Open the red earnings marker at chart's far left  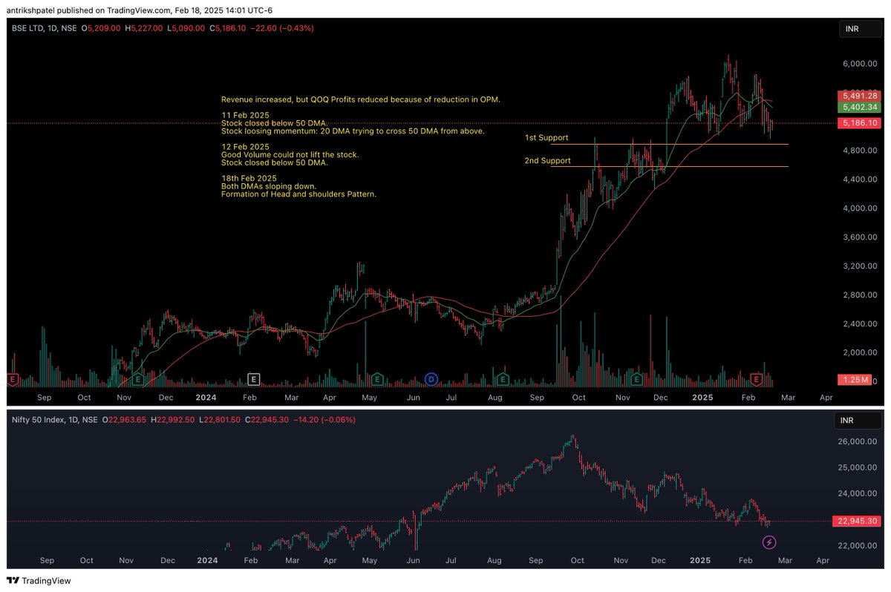(x=13, y=379)
